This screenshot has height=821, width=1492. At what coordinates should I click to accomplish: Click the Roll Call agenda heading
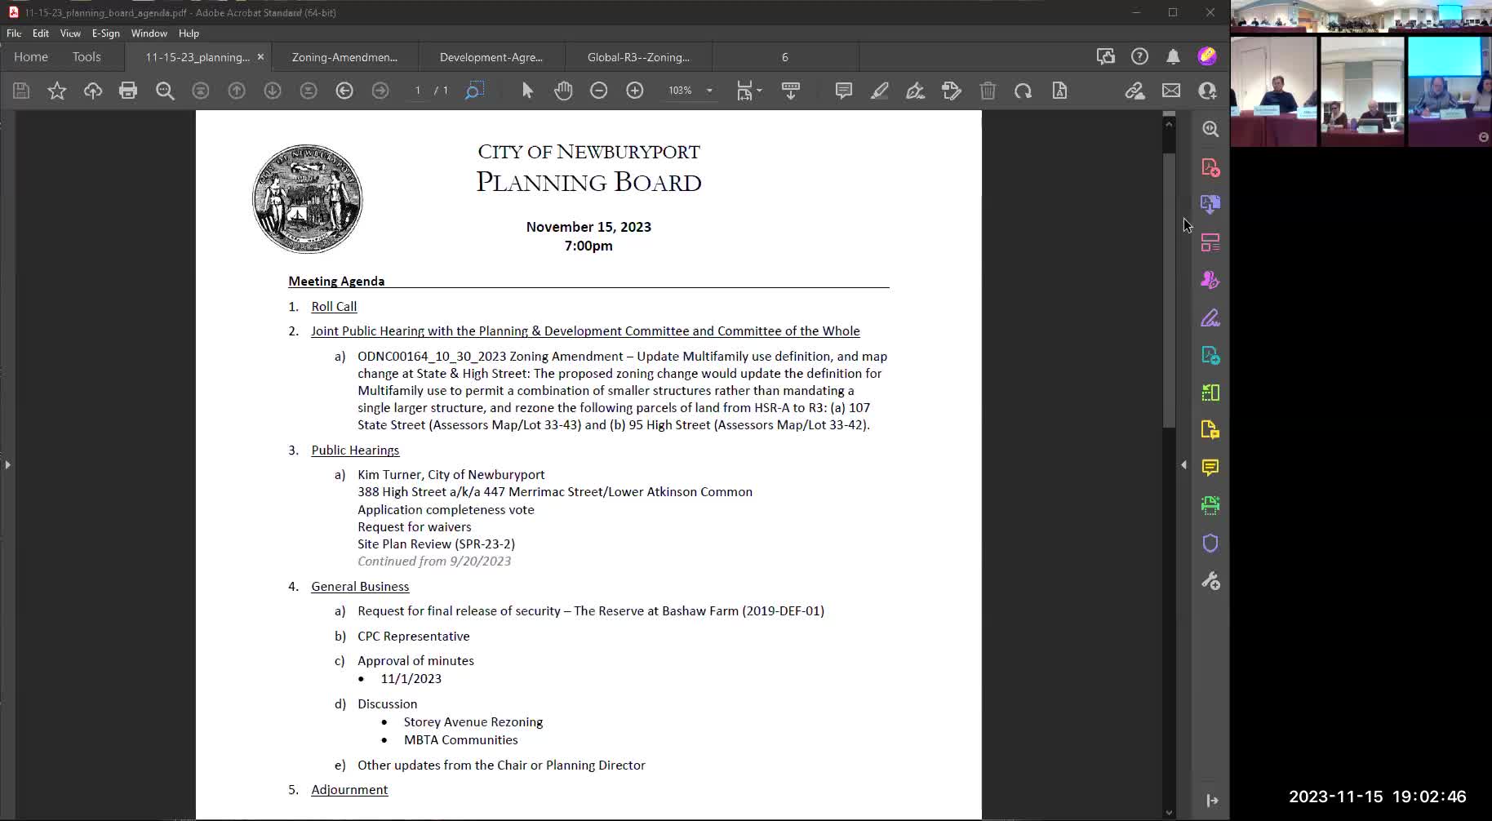[334, 307]
